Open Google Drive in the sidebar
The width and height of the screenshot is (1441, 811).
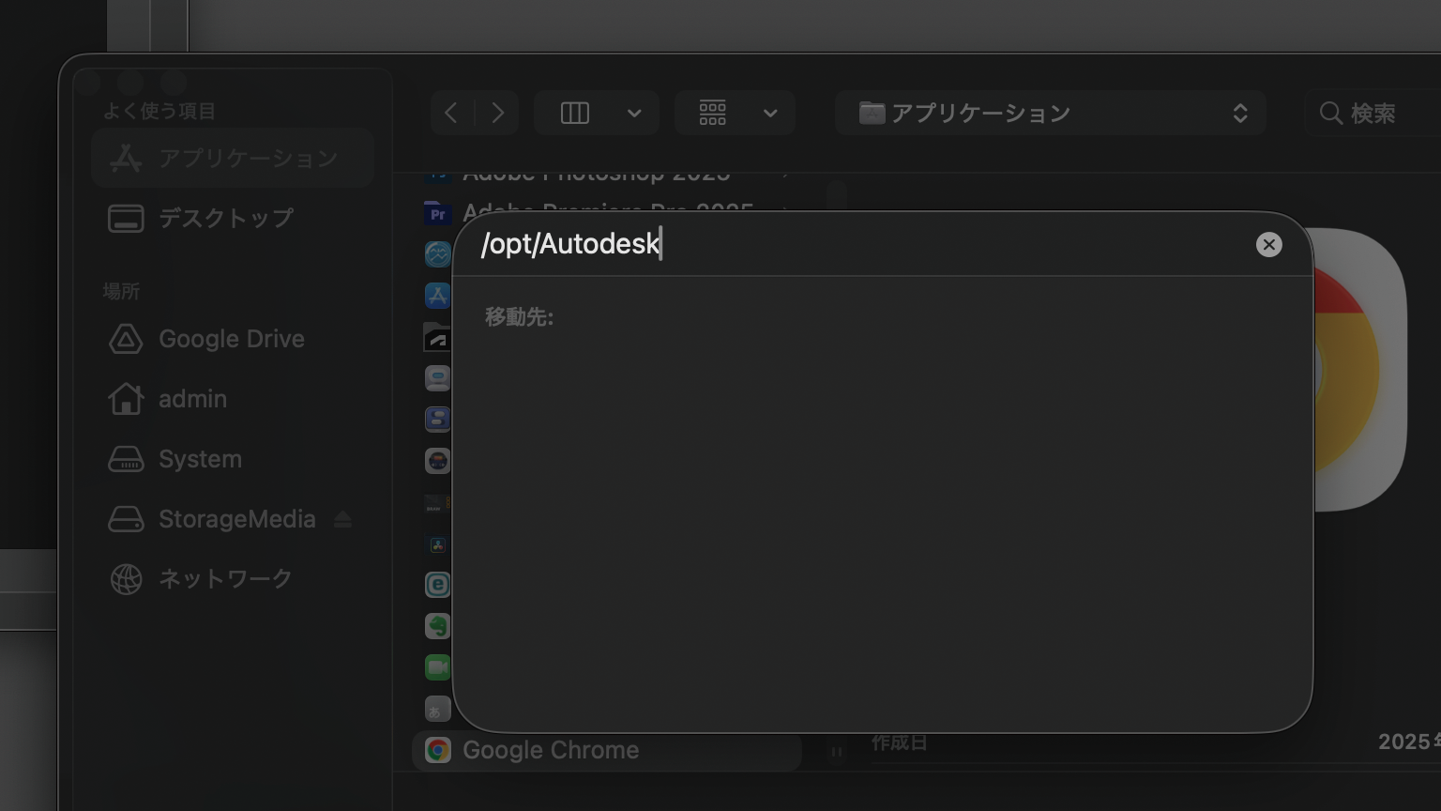pos(231,339)
